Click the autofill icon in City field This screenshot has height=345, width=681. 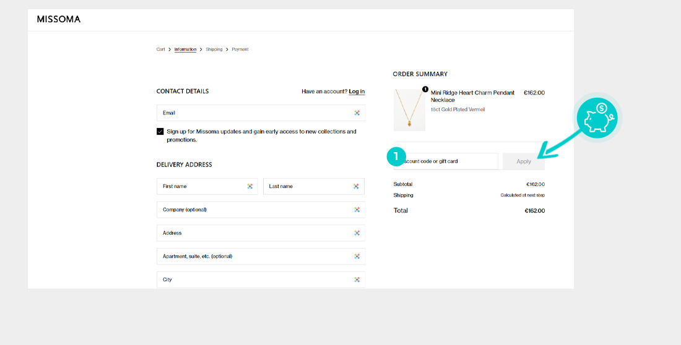click(357, 279)
